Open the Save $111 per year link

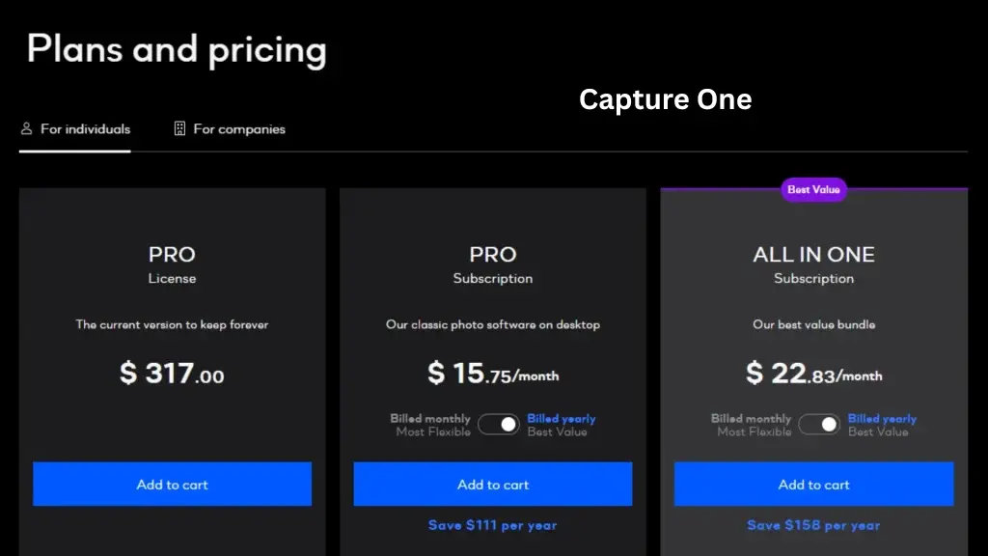(x=492, y=525)
